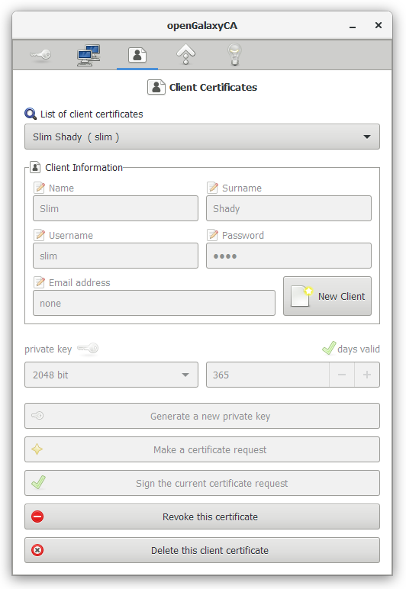Click the pencil icon next to Email address
The height and width of the screenshot is (589, 406).
(40, 282)
